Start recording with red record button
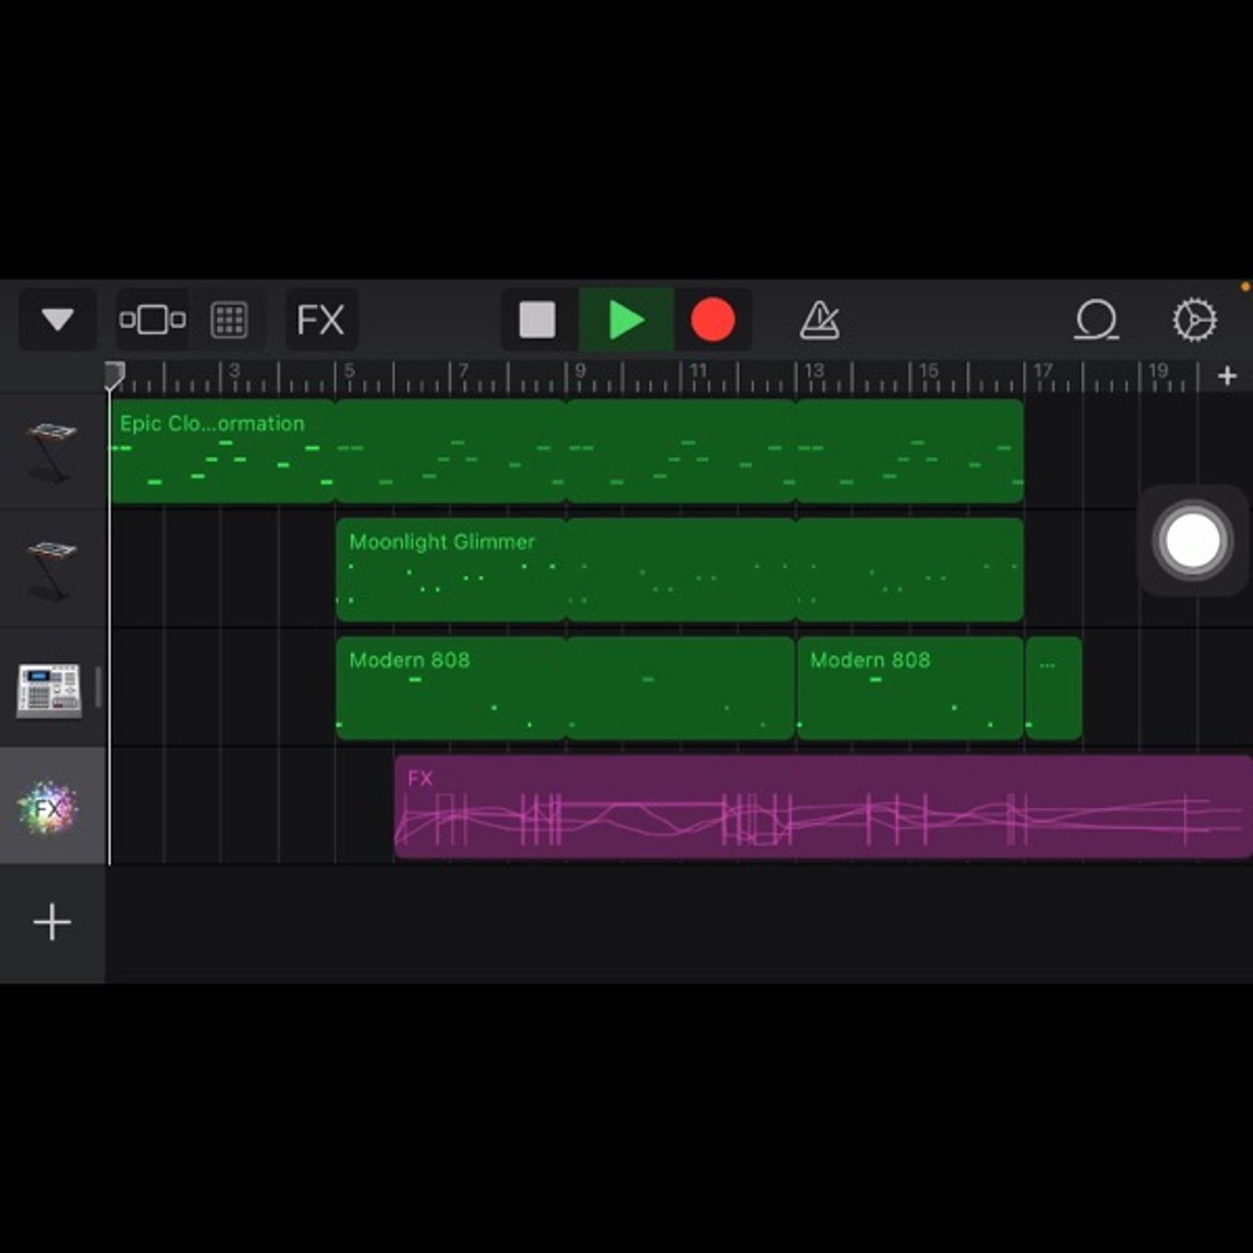 point(712,320)
